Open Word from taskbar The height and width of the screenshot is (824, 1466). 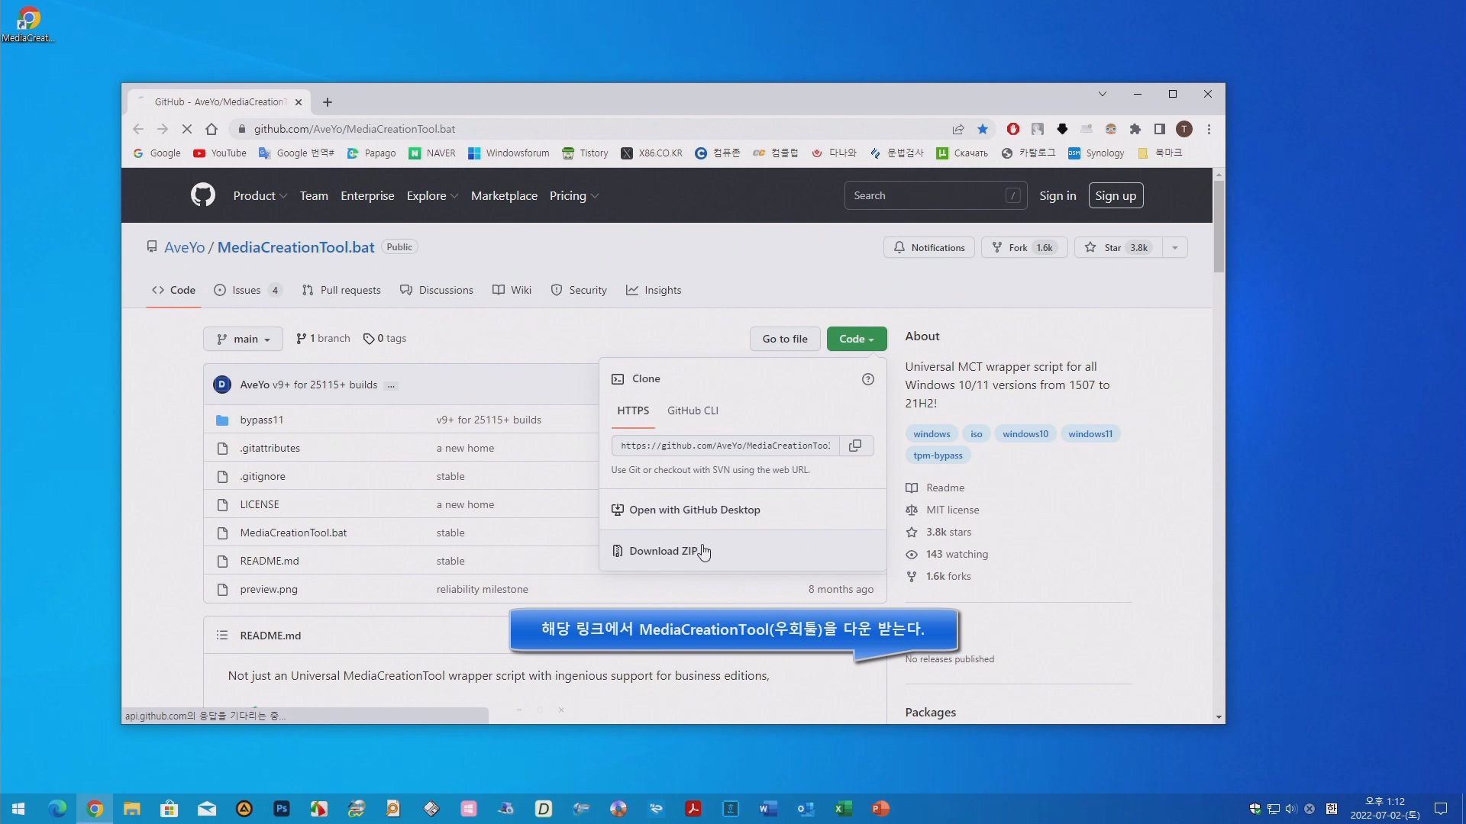tap(768, 809)
